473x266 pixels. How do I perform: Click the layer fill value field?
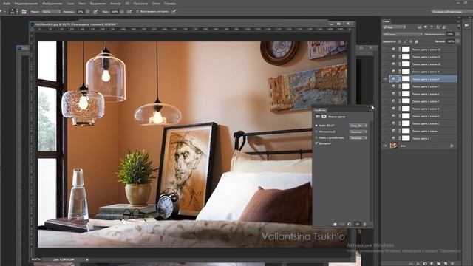(x=451, y=41)
